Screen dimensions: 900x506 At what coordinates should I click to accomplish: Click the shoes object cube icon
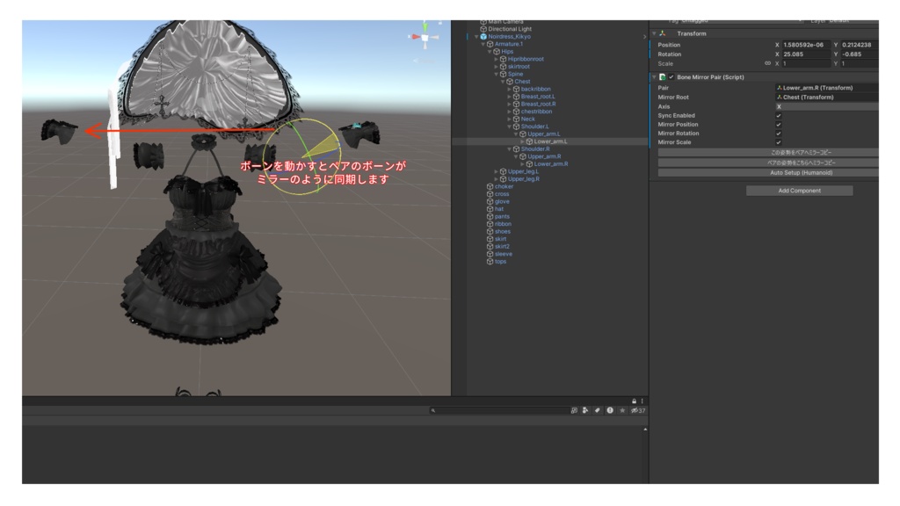[490, 232]
